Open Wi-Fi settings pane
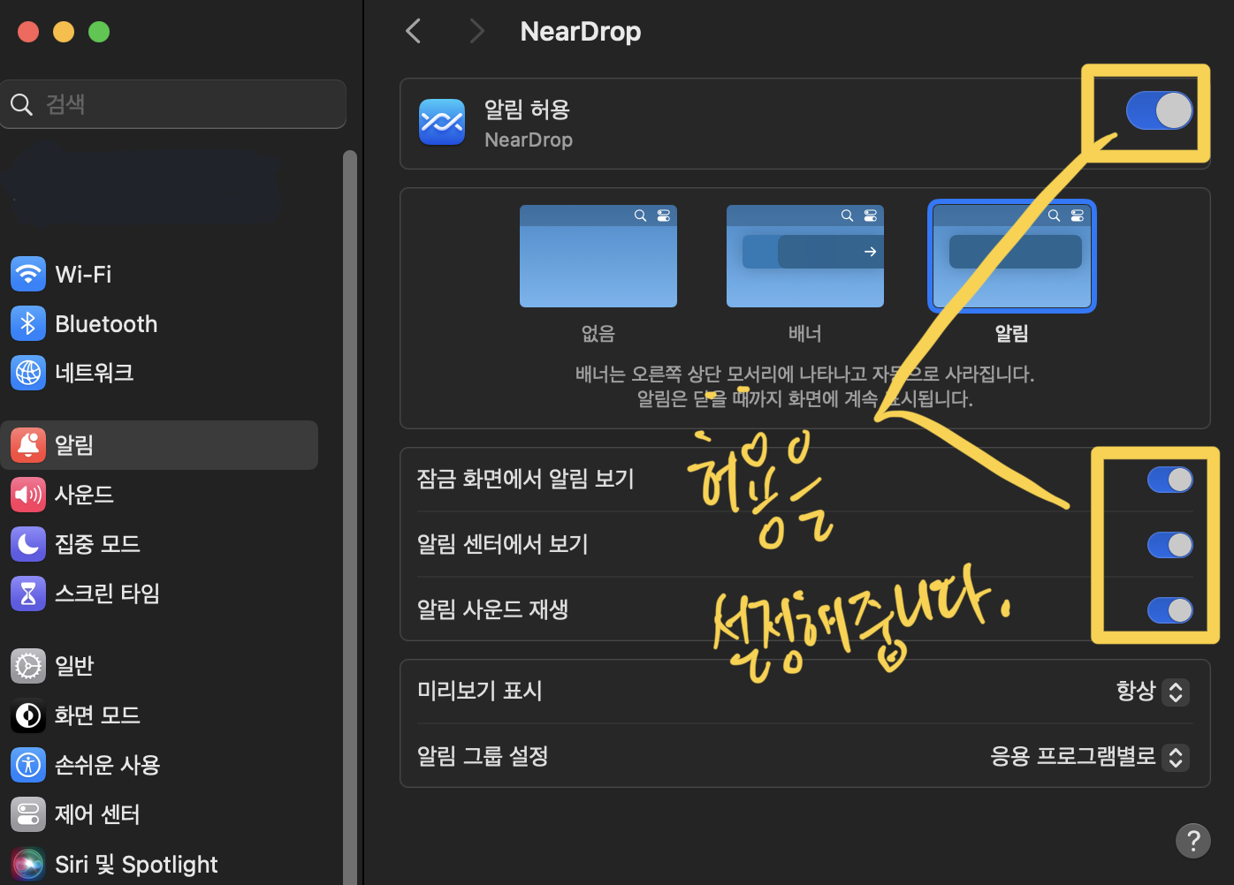Screen dimensions: 1234x885 (159, 274)
